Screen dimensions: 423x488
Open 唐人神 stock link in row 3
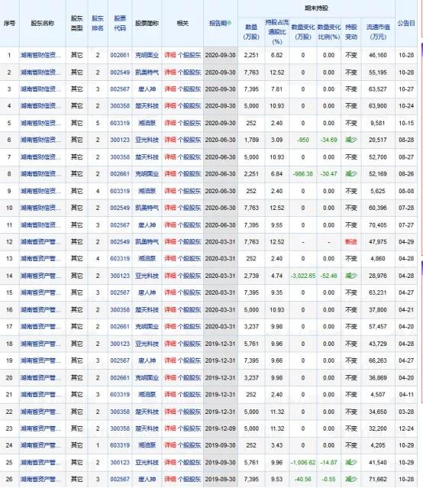pyautogui.click(x=147, y=89)
